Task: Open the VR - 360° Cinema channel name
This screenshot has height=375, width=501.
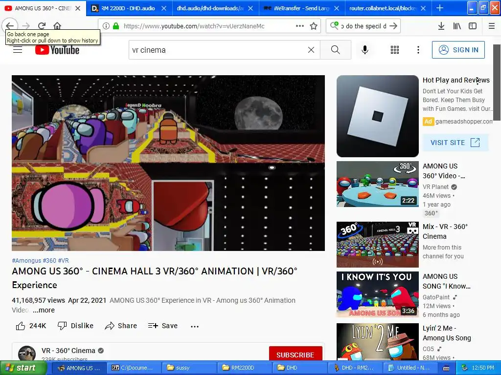Action: coord(68,351)
